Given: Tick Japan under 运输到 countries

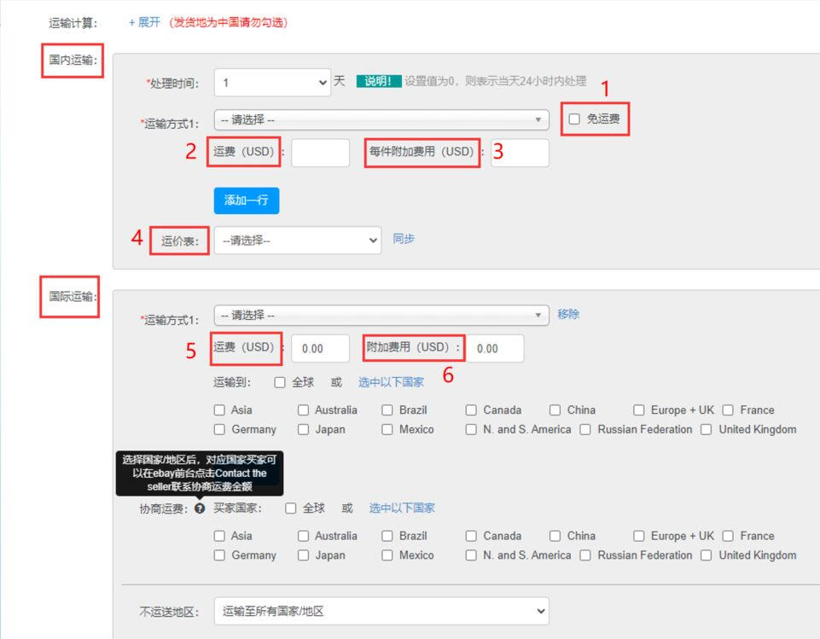Looking at the screenshot, I should pyautogui.click(x=303, y=429).
